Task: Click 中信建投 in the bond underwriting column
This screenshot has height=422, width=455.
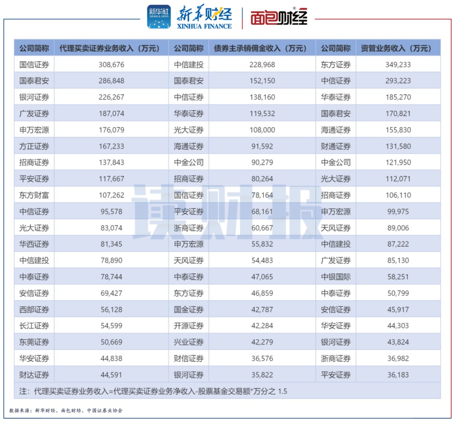Action: click(x=189, y=65)
